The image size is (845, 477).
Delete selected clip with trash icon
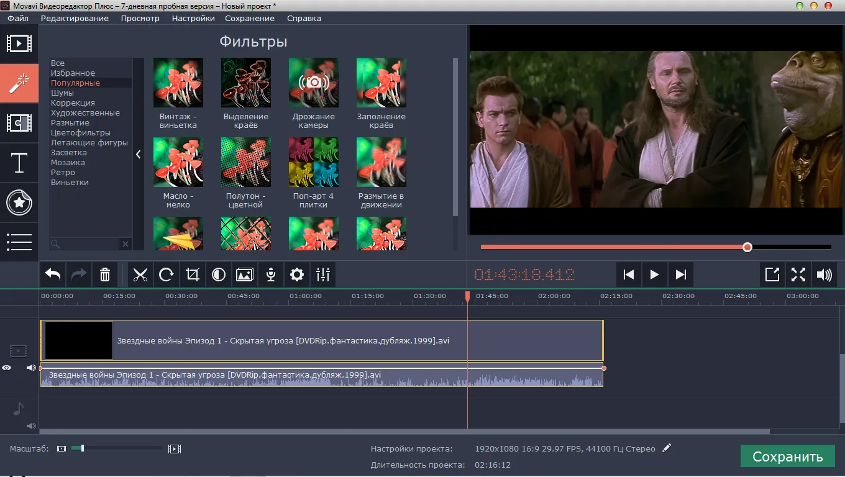(x=105, y=275)
